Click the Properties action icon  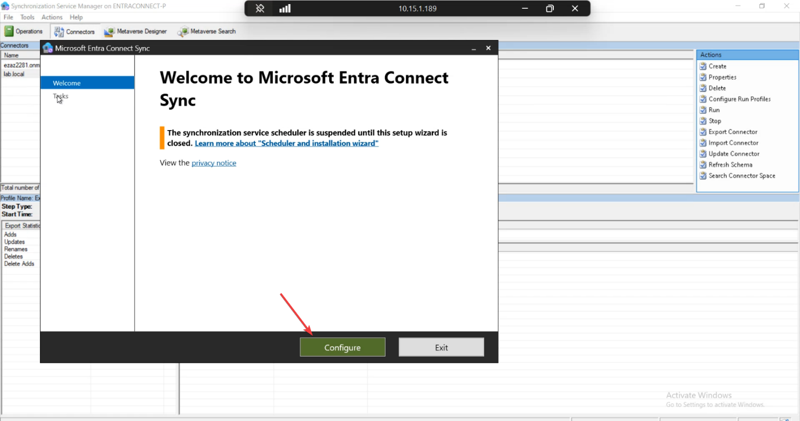[x=703, y=77]
